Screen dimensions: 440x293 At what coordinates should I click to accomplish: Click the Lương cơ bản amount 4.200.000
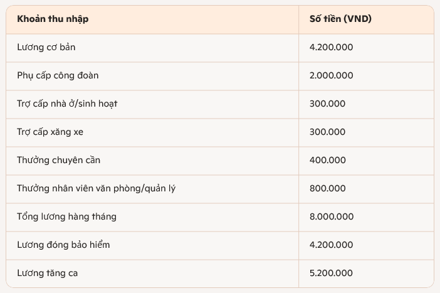tap(331, 47)
